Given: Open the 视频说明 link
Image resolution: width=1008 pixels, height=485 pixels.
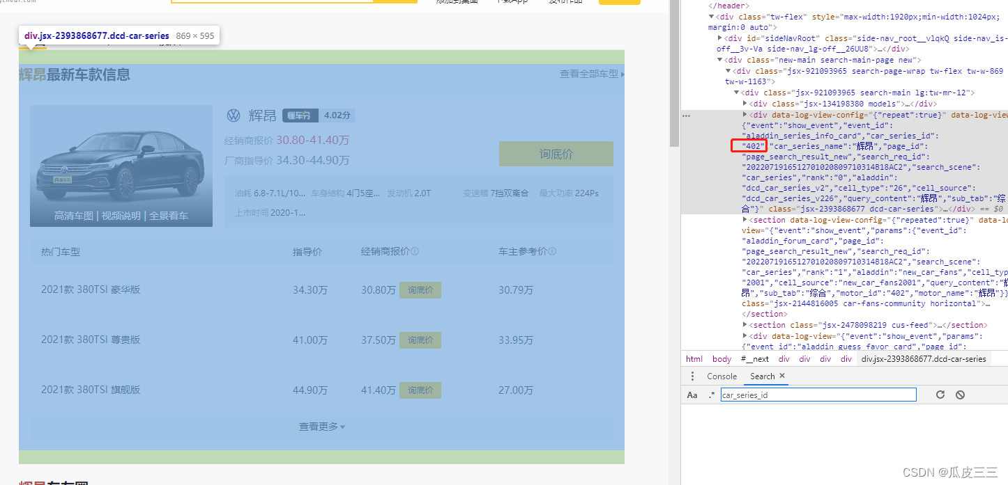Looking at the screenshot, I should (x=121, y=216).
